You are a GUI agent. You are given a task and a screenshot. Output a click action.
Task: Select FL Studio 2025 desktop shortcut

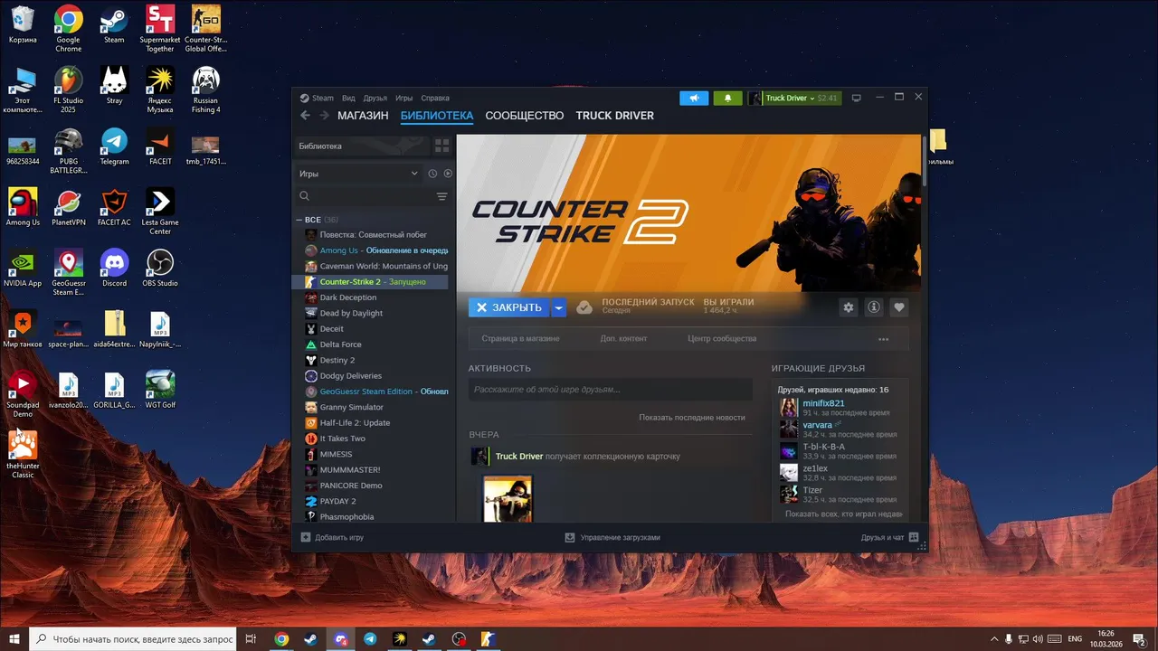click(x=68, y=90)
